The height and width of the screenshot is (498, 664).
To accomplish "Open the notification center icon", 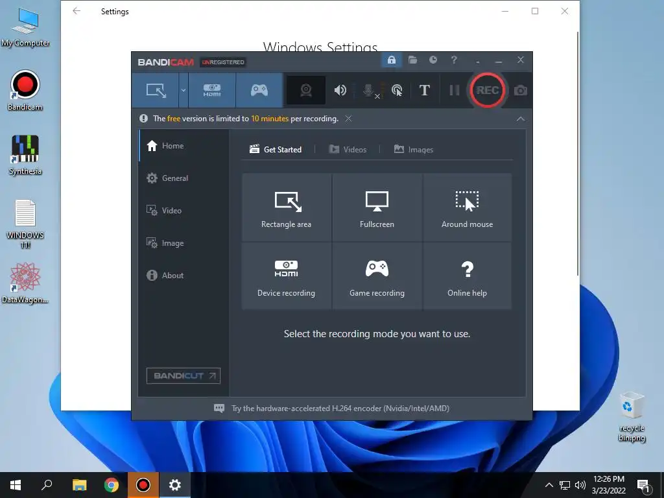I will (643, 486).
